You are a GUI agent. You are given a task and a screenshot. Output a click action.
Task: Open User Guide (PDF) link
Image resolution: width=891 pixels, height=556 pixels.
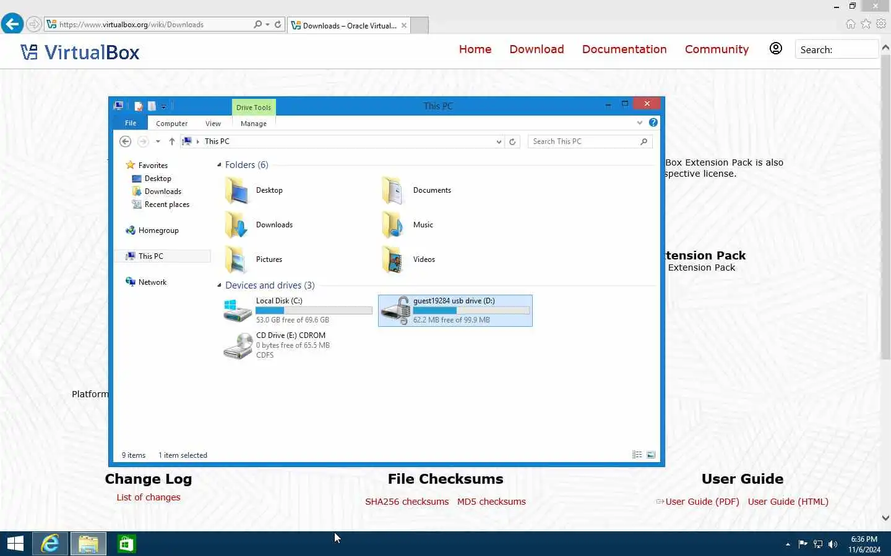pyautogui.click(x=702, y=502)
